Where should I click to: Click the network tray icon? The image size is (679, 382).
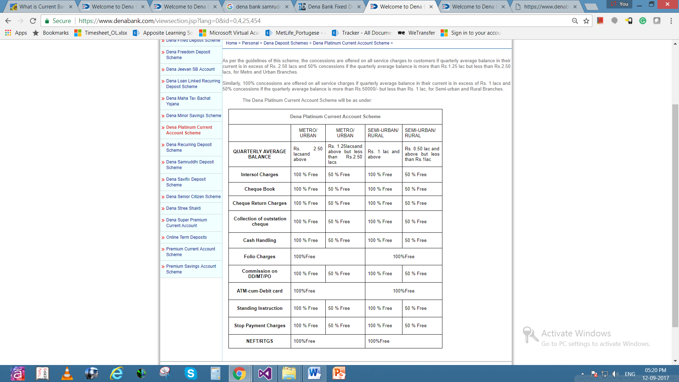click(605, 374)
